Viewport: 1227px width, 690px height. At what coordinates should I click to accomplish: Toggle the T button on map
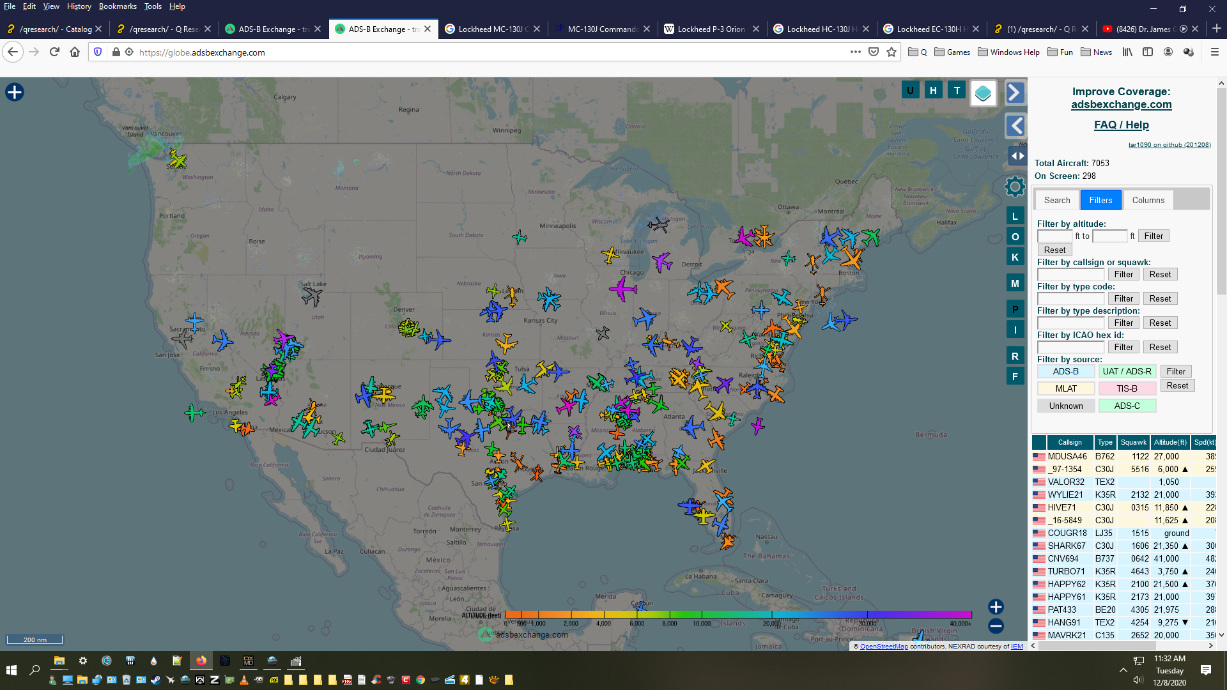tap(957, 90)
